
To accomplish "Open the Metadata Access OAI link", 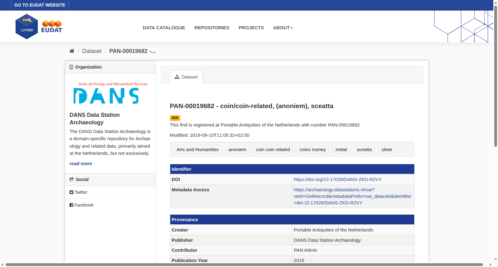I will point(352,196).
